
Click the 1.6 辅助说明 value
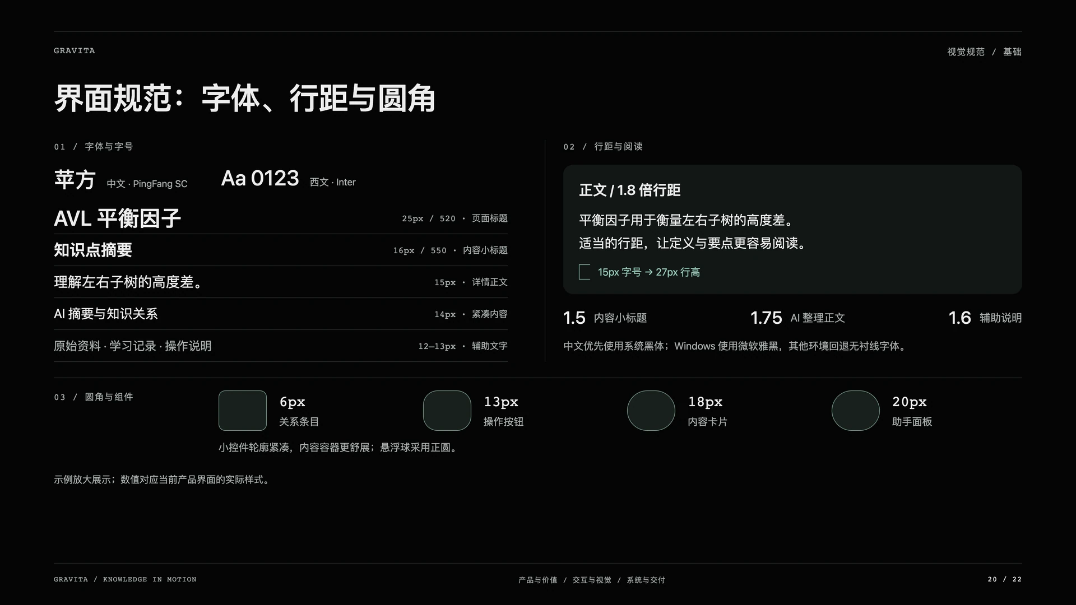pos(985,318)
